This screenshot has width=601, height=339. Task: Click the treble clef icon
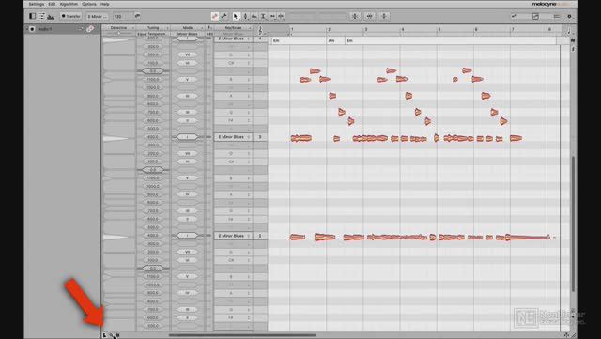coord(260,30)
